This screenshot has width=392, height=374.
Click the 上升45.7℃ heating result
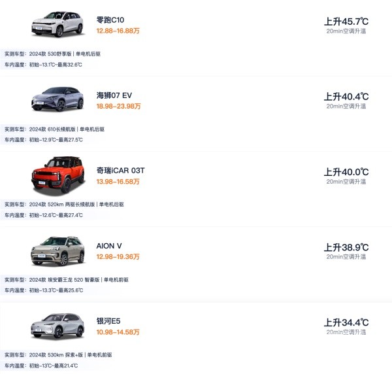[346, 22]
